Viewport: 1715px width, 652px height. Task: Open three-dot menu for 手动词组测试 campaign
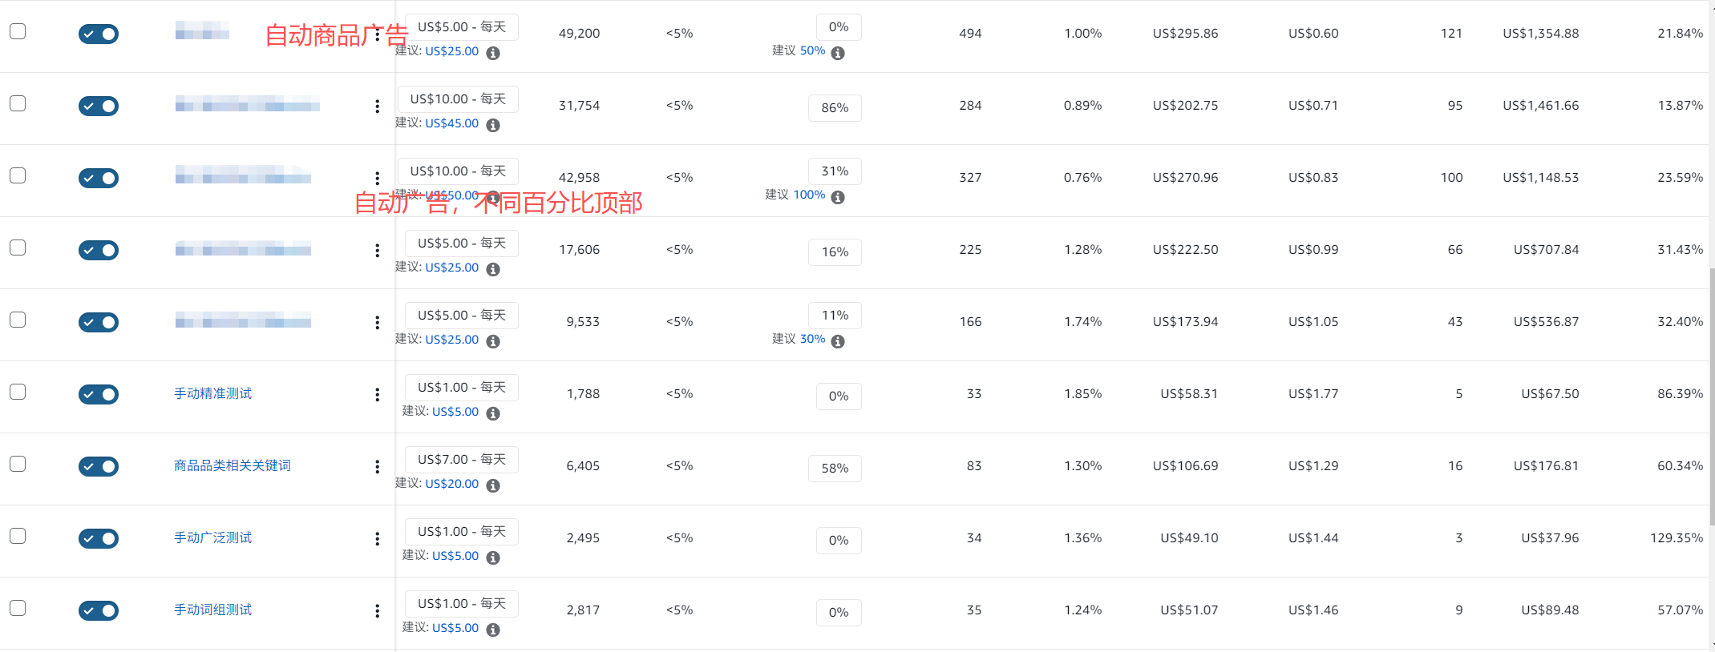tap(377, 610)
